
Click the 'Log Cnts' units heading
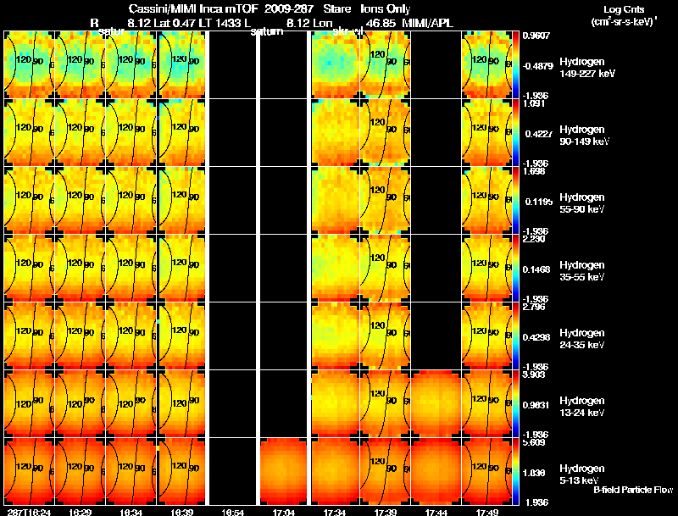(x=624, y=9)
